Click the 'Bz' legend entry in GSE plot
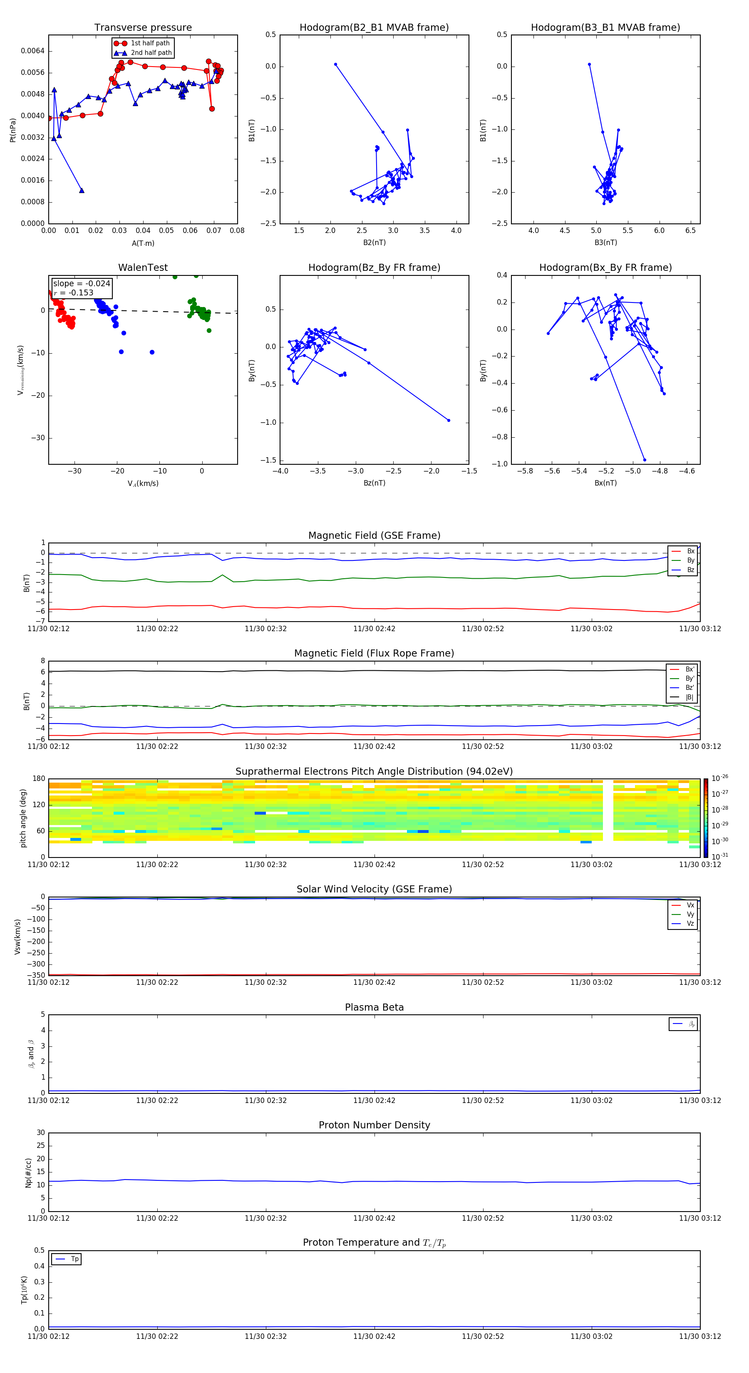 683,570
